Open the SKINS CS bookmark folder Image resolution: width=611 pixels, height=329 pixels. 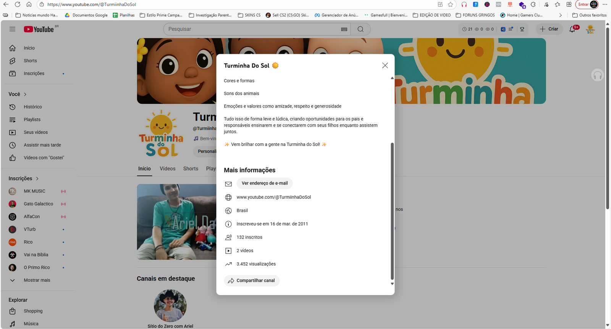point(249,15)
